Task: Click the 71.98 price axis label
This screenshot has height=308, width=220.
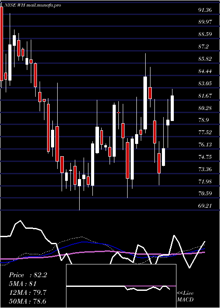Action: (205, 181)
